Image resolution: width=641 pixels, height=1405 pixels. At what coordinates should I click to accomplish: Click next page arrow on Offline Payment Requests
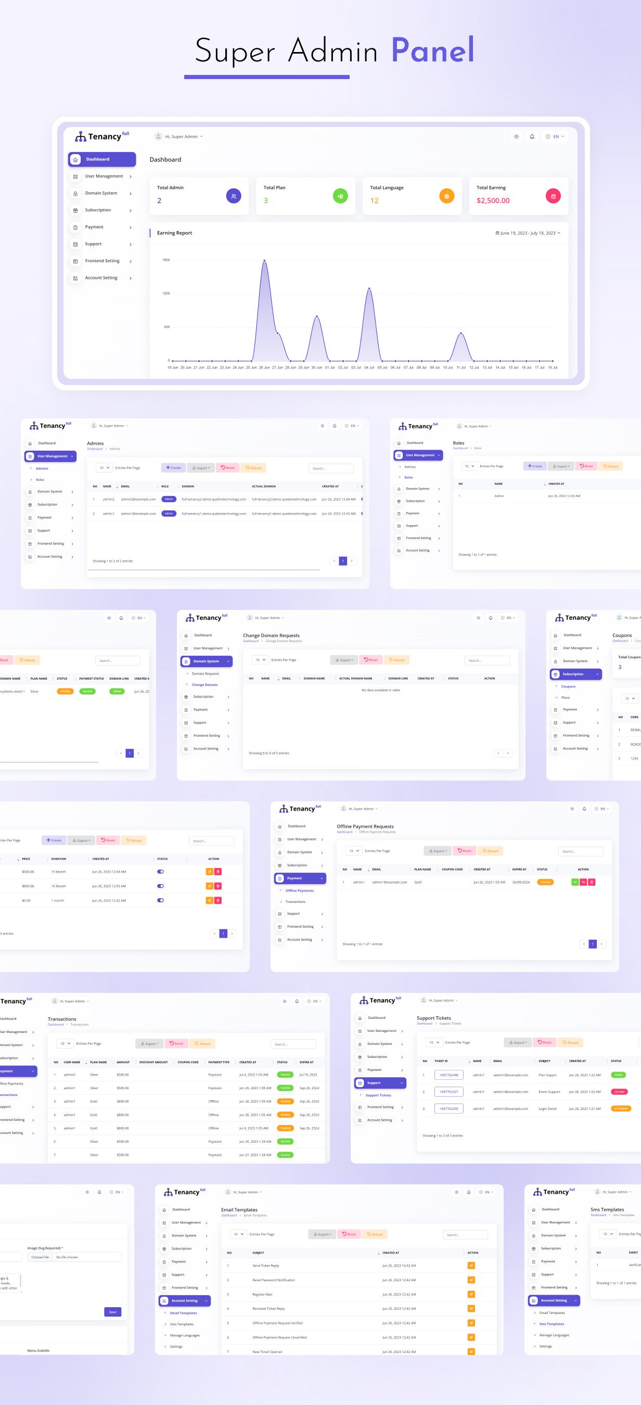point(601,943)
